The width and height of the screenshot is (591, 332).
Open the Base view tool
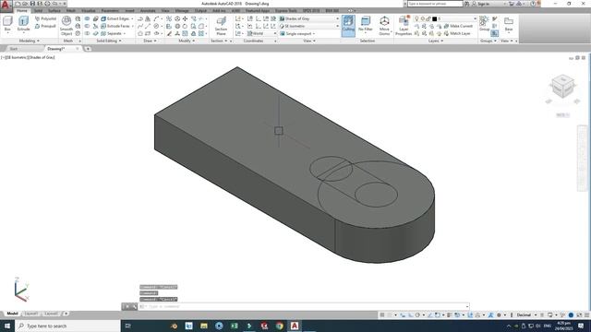coord(509,23)
